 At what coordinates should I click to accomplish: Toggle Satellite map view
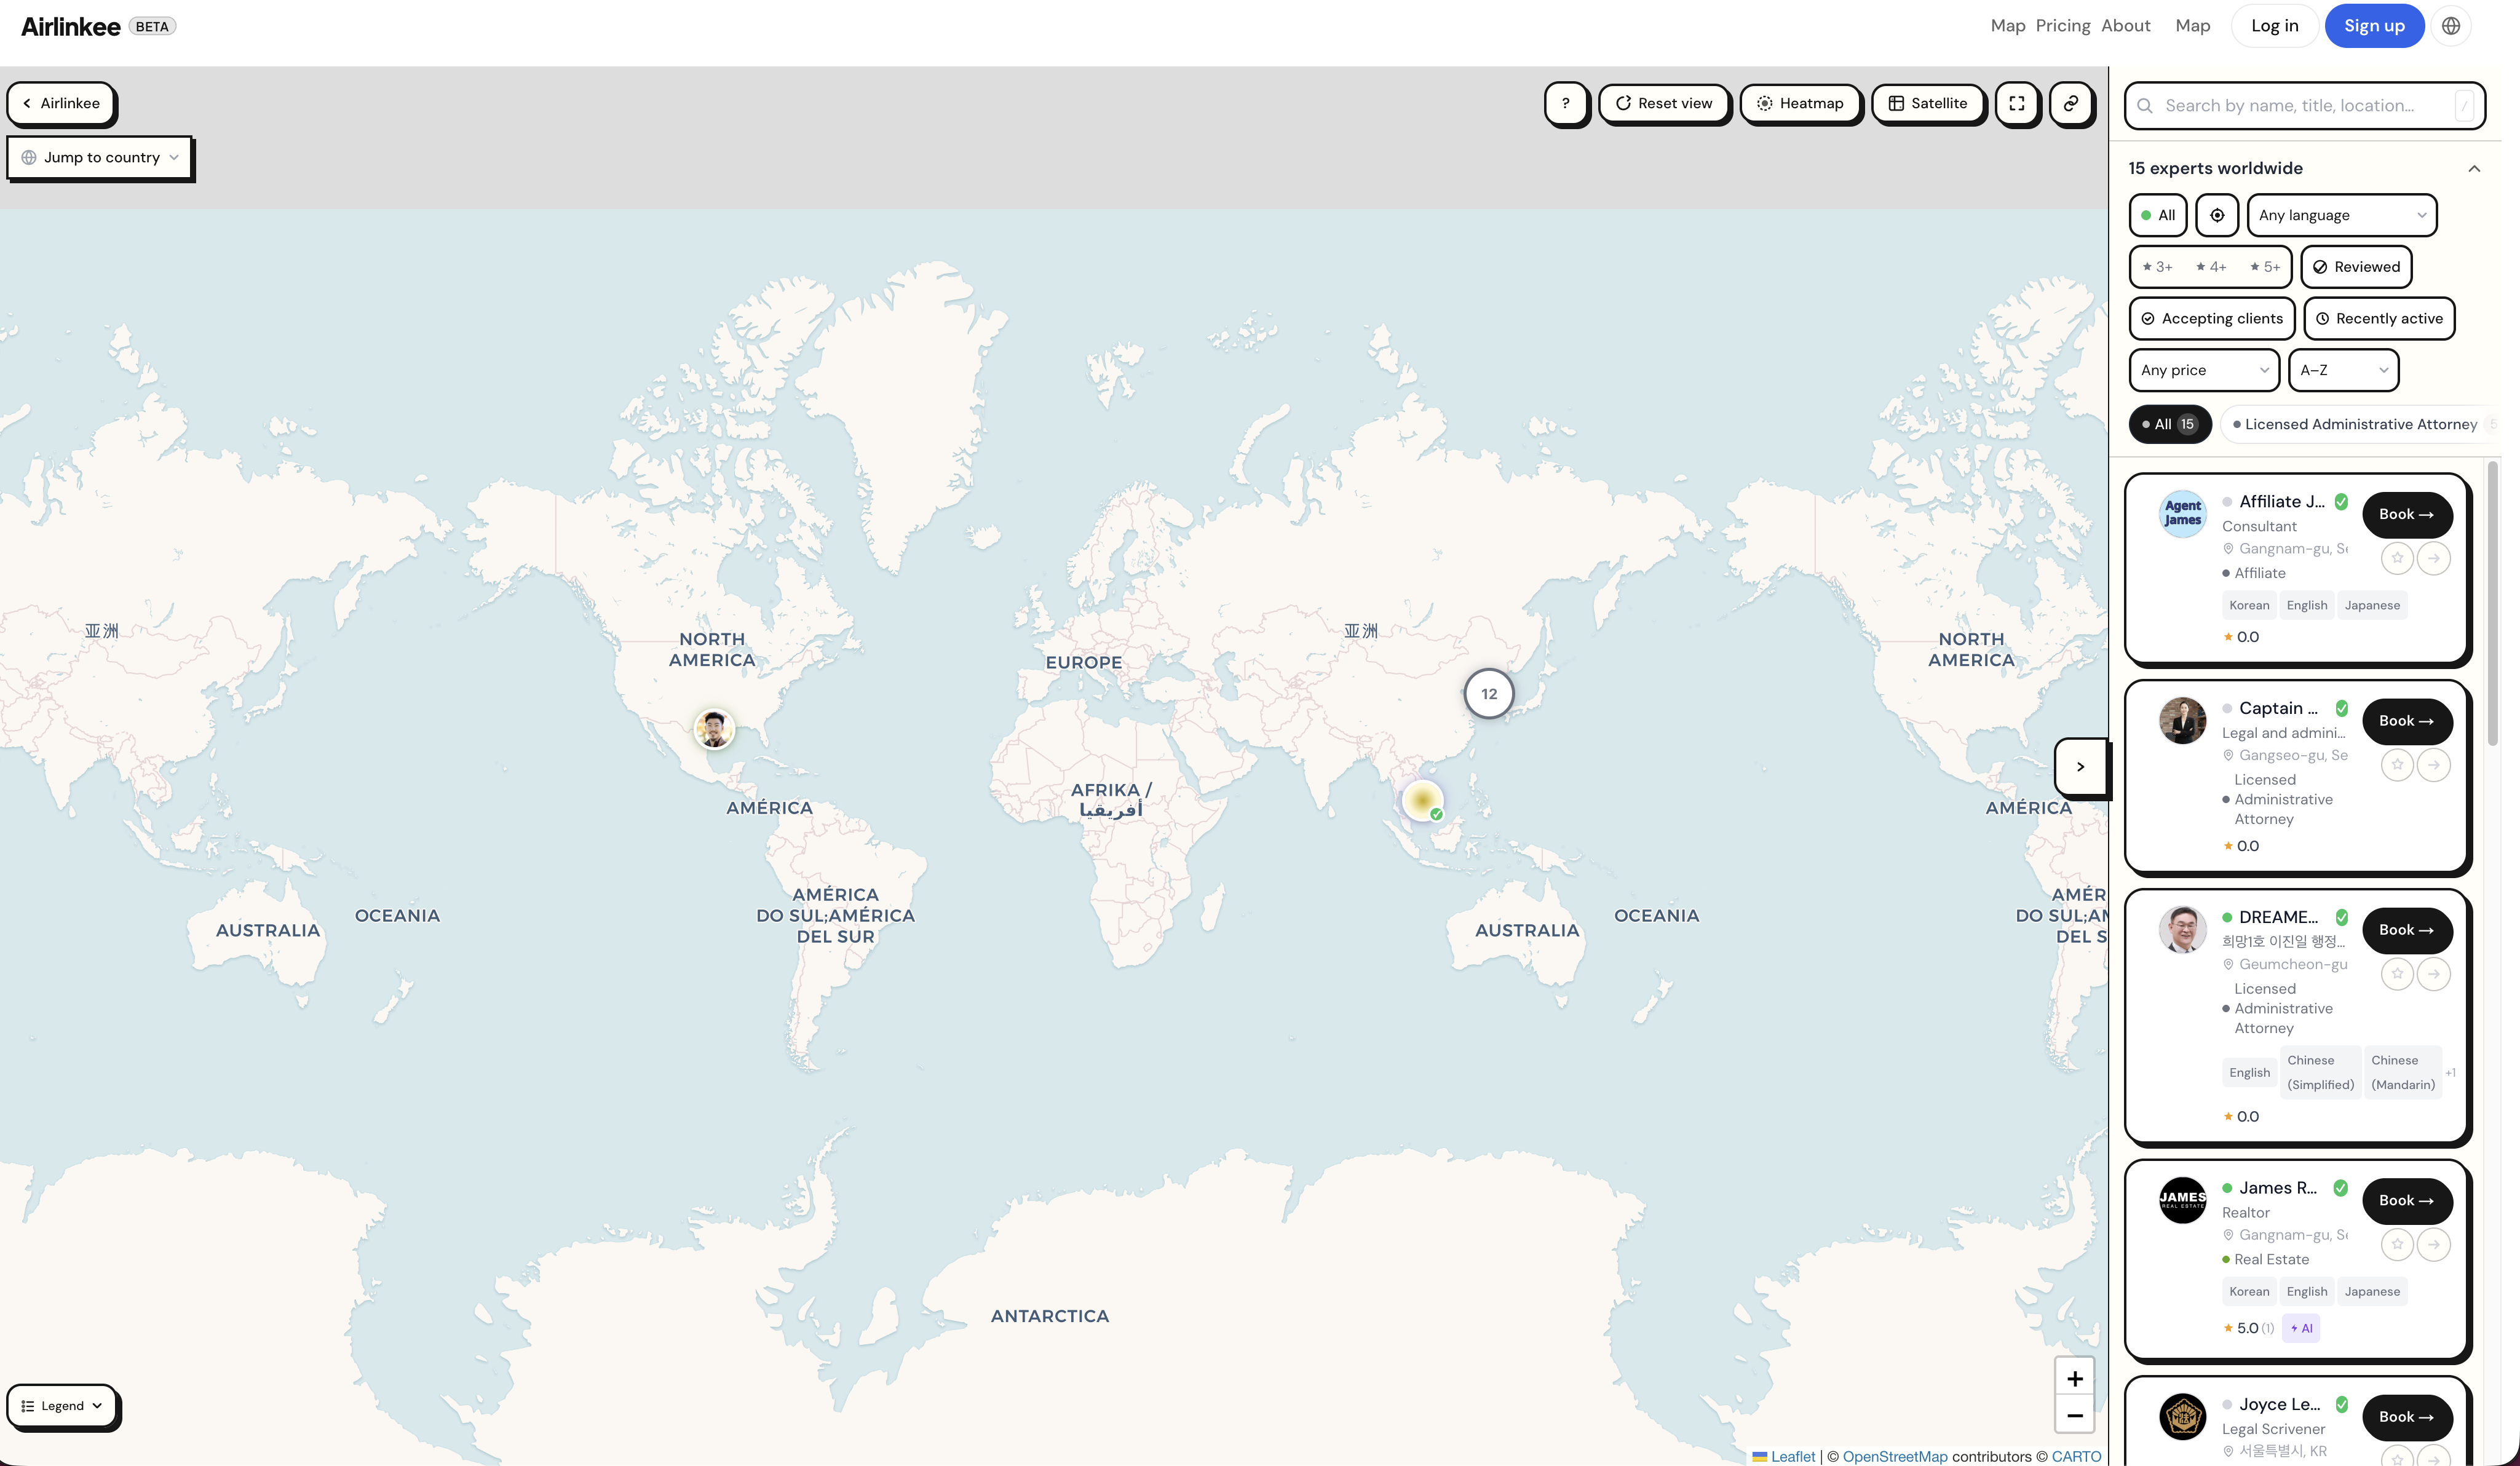pyautogui.click(x=1927, y=103)
